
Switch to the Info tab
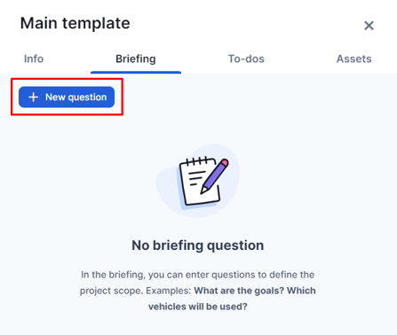pyautogui.click(x=34, y=58)
